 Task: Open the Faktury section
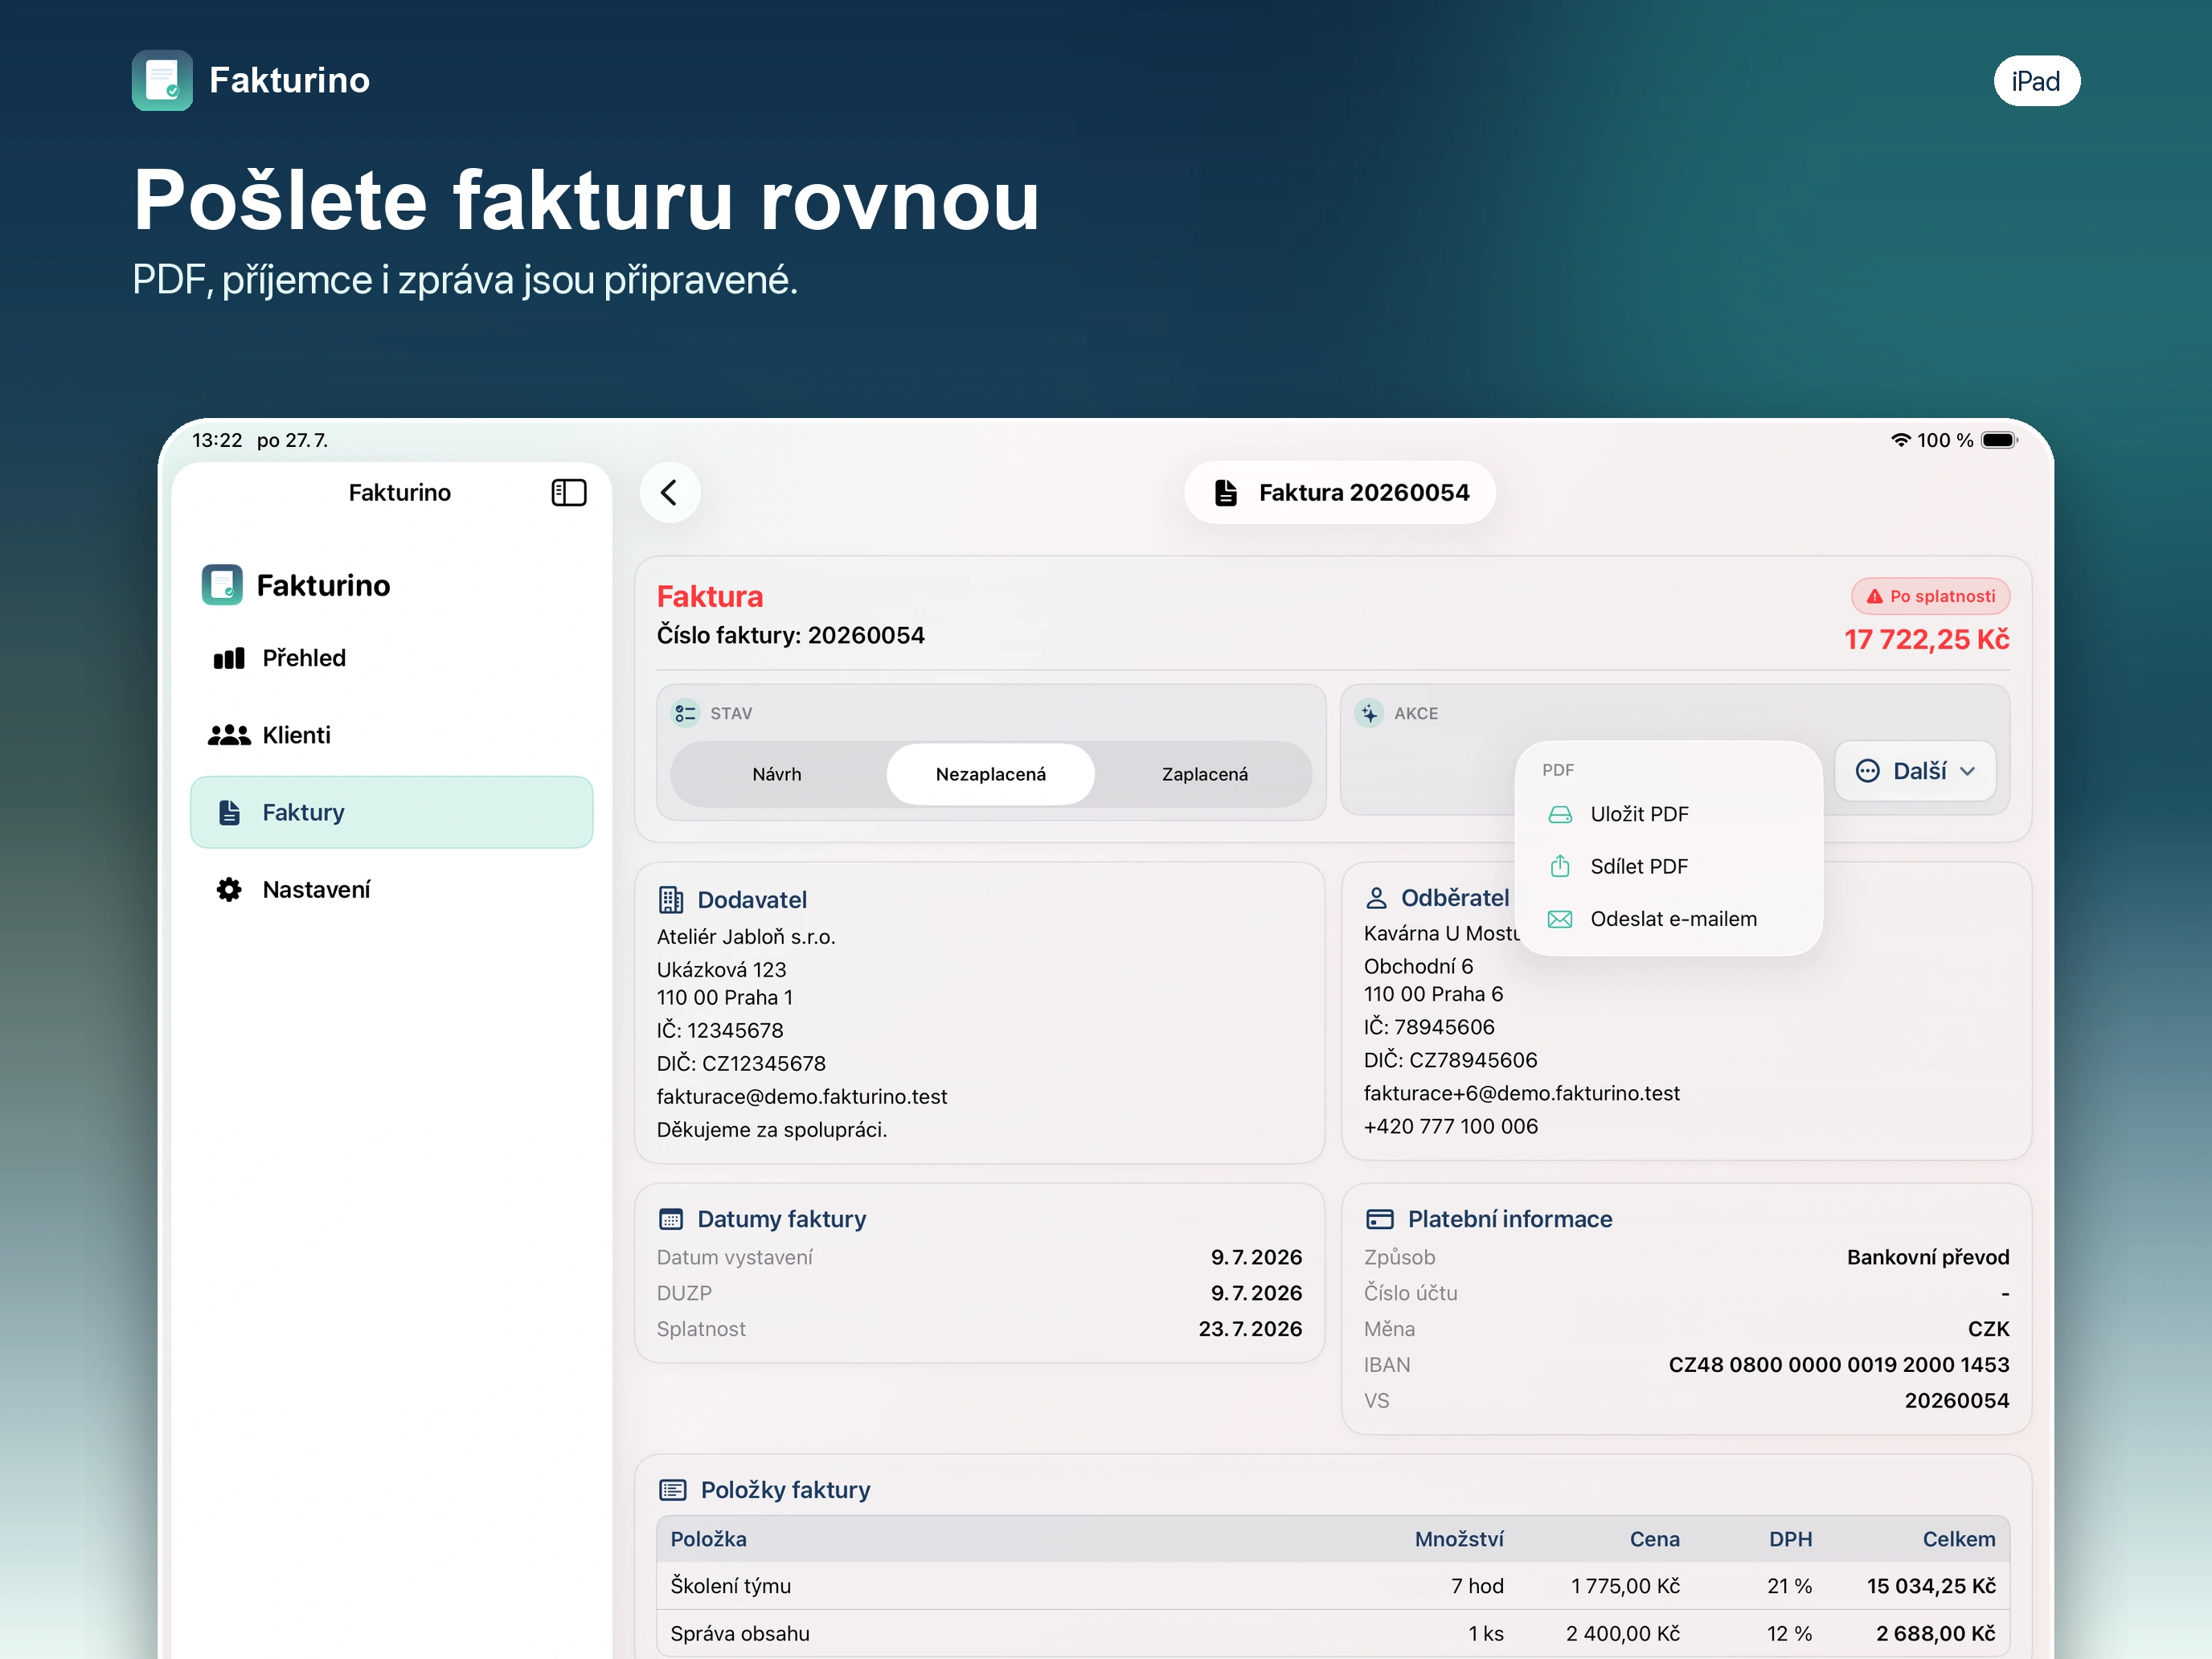[x=391, y=812]
